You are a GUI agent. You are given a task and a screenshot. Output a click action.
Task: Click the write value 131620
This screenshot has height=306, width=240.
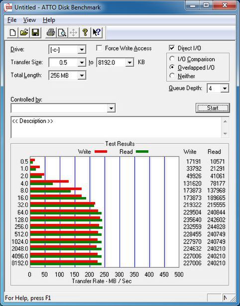[192, 184]
